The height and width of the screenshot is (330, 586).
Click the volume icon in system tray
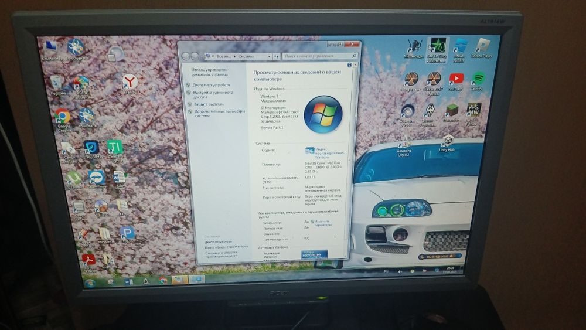click(x=400, y=272)
